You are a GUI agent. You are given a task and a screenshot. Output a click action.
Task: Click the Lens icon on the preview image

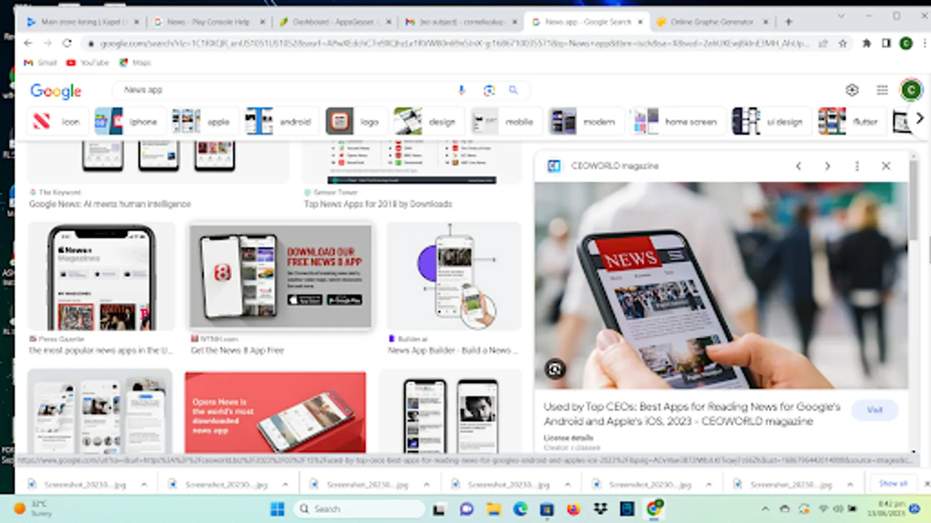555,369
